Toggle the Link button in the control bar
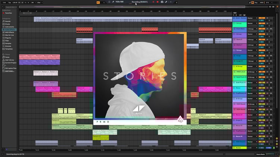The height and width of the screenshot is (157, 280). tap(4, 3)
